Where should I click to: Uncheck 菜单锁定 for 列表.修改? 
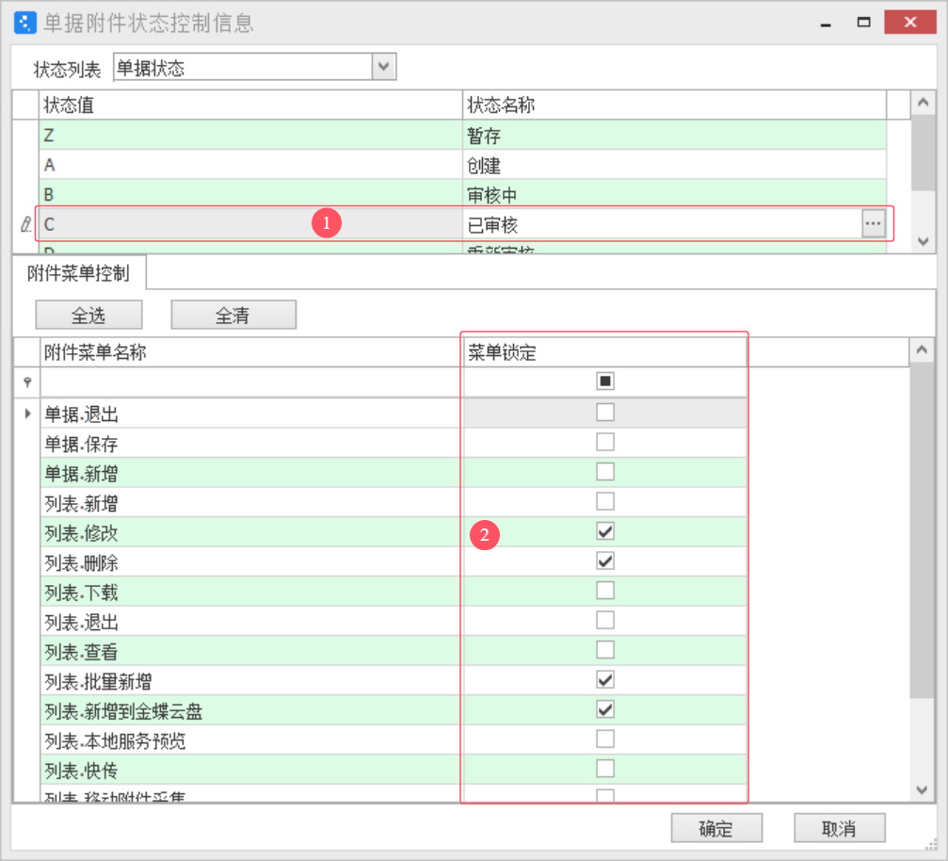click(604, 530)
